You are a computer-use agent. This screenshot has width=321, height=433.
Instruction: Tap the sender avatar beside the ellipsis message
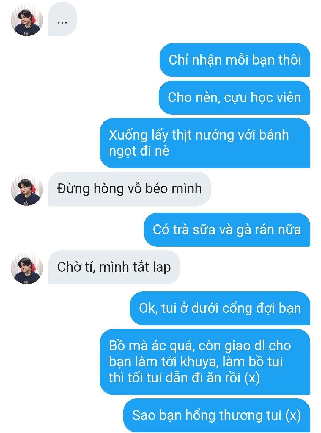point(27,21)
